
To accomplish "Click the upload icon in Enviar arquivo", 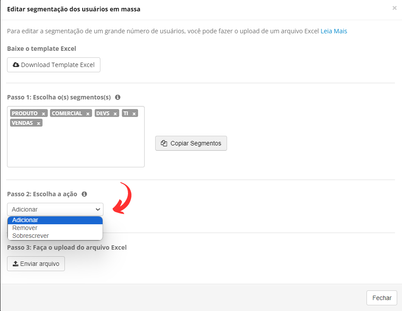I will click(15, 264).
